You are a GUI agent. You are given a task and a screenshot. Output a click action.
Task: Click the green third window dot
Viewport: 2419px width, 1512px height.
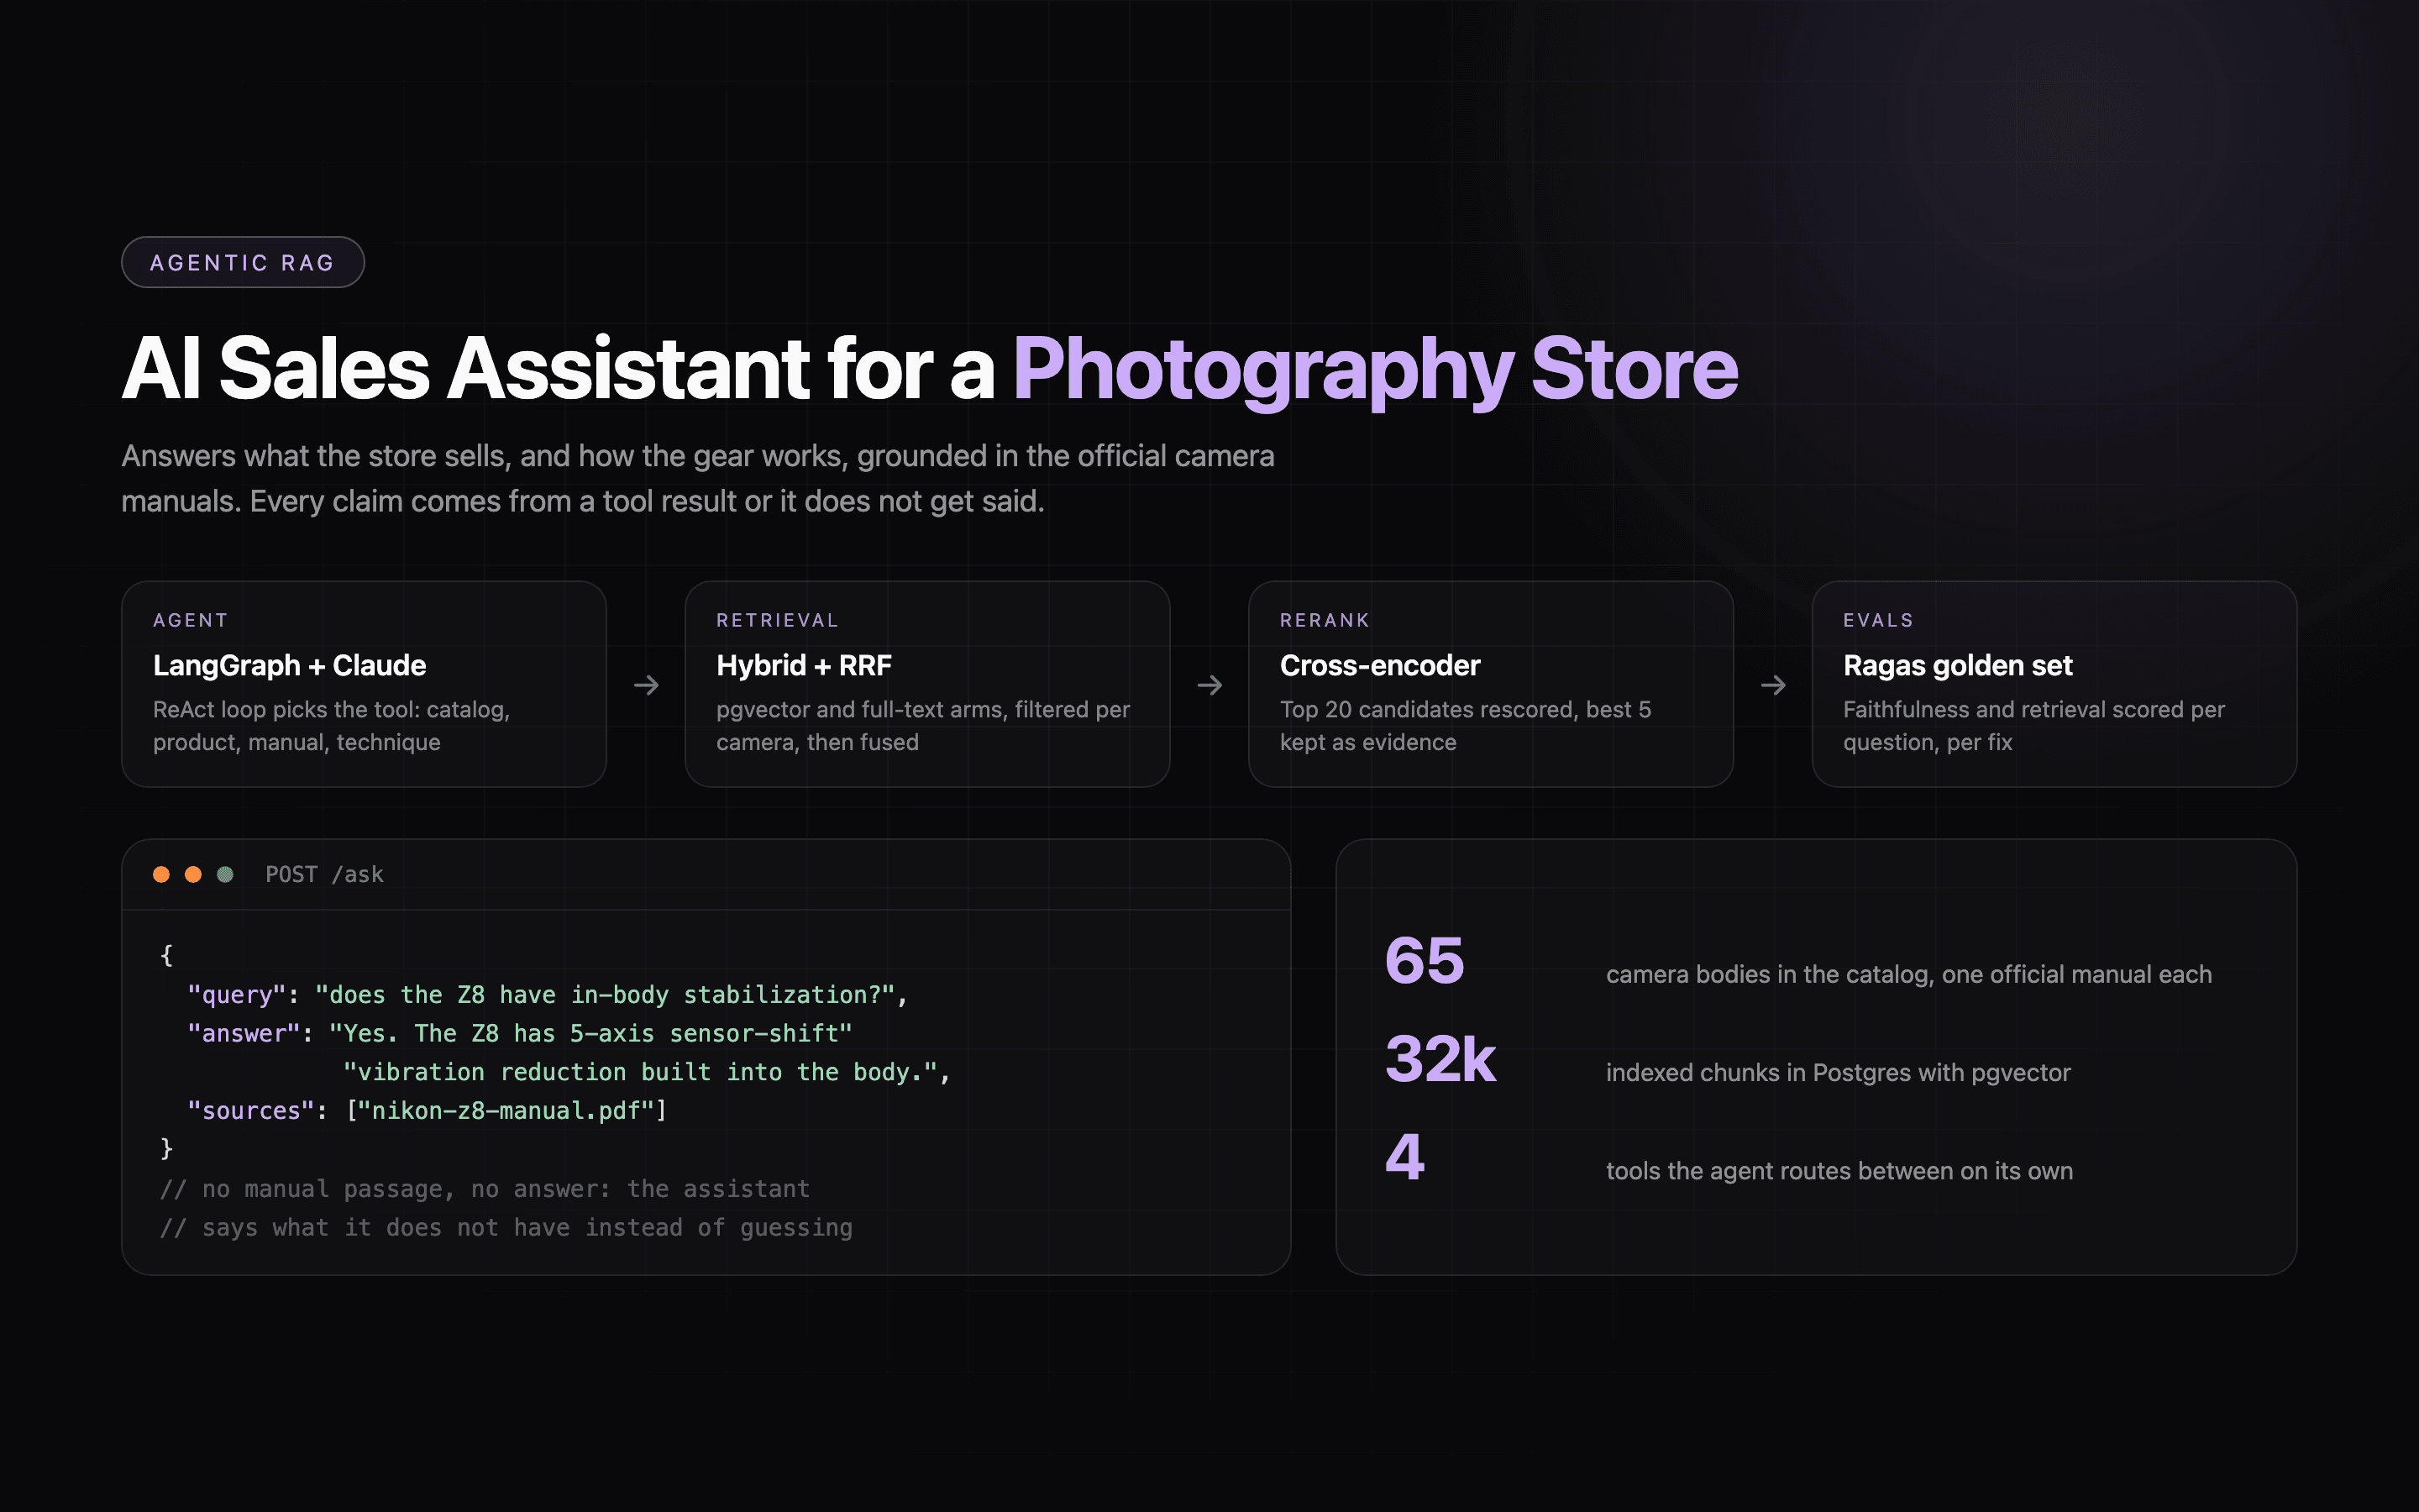(225, 874)
